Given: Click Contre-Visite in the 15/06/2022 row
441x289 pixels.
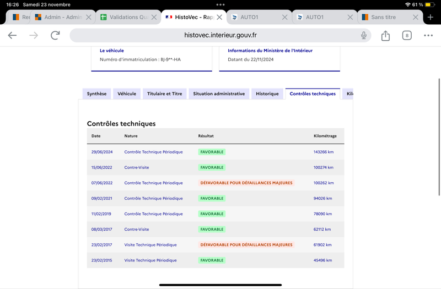Looking at the screenshot, I should coord(137,167).
